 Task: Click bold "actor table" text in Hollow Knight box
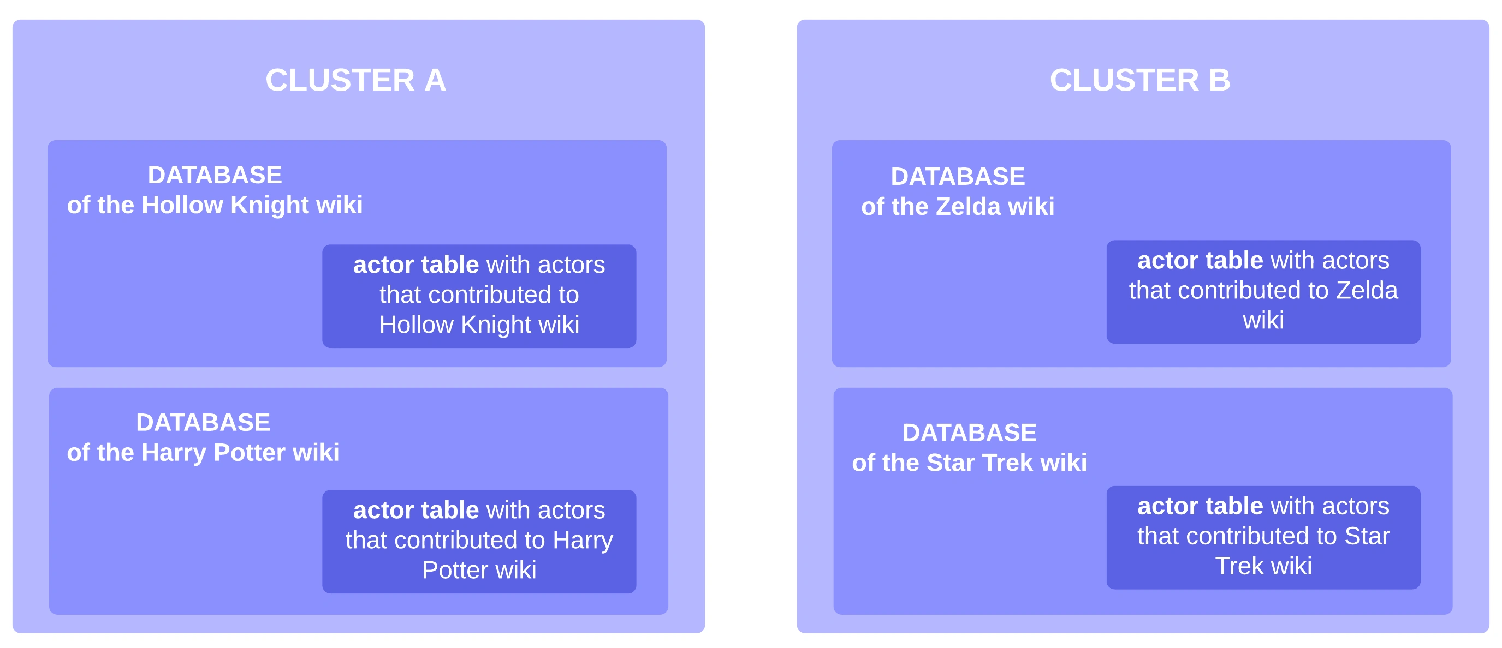[x=415, y=265]
